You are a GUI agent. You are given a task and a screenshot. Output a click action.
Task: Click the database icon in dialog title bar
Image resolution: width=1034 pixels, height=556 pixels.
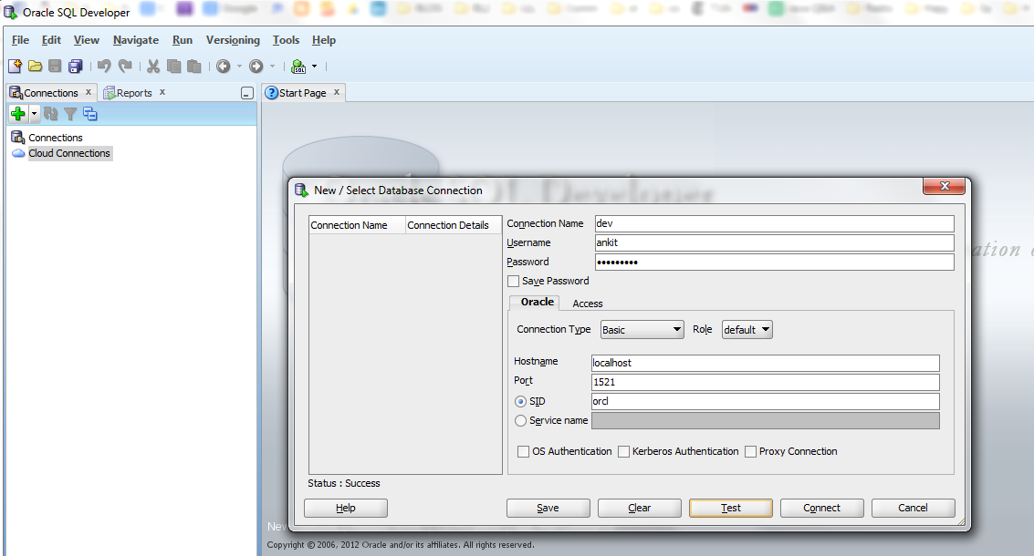301,190
